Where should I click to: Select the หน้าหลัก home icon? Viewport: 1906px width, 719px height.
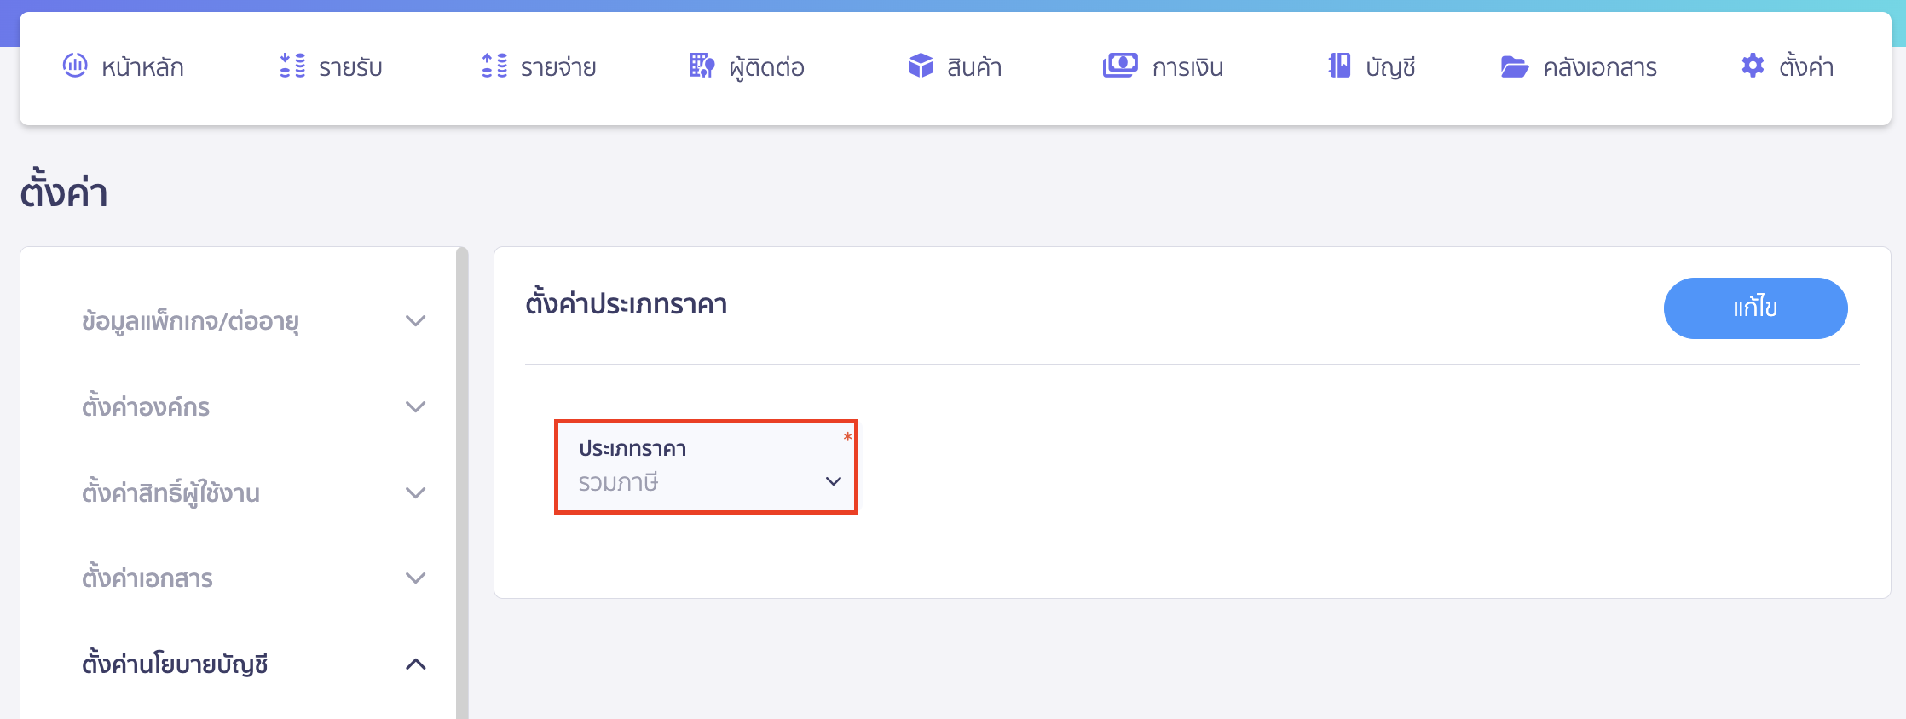[x=77, y=66]
